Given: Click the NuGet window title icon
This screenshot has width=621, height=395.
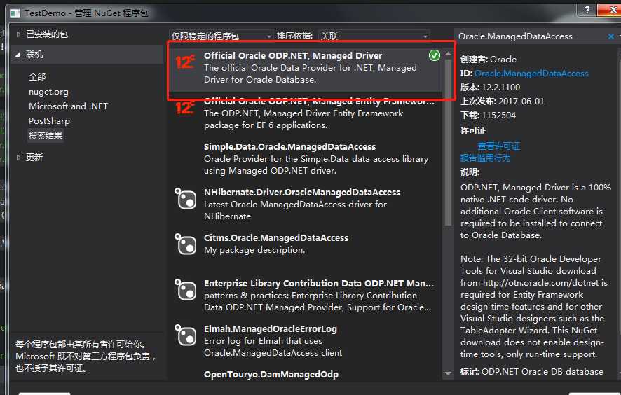Looking at the screenshot, I should pyautogui.click(x=15, y=13).
